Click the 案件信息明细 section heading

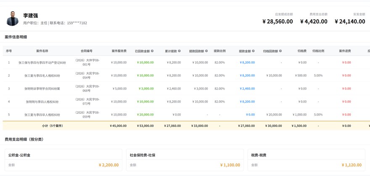point(16,37)
